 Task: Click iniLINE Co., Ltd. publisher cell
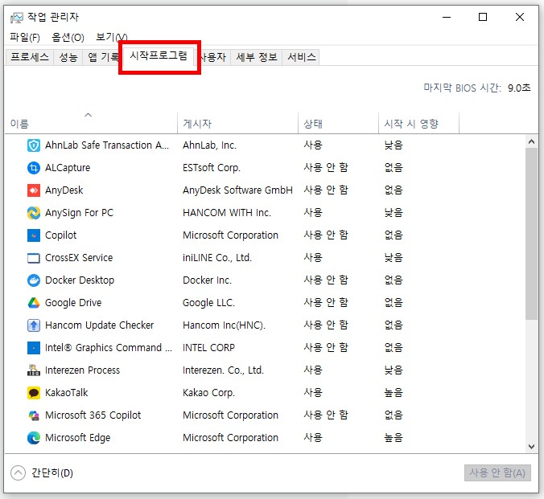(x=217, y=258)
